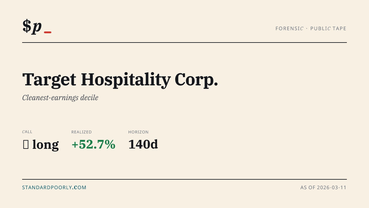Click the square glyph before 'long'
Screen dimensions: 369x208
coord(26,145)
